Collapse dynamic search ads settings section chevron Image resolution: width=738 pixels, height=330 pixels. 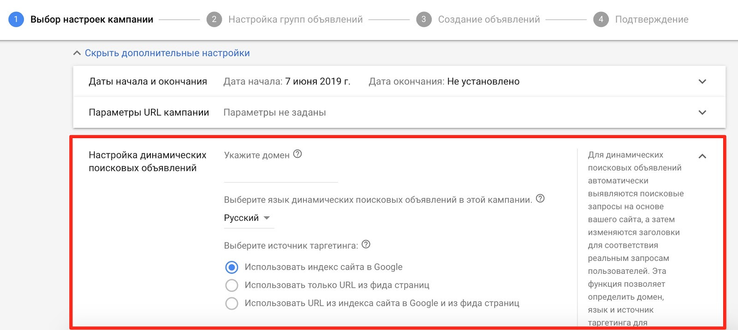pos(702,156)
